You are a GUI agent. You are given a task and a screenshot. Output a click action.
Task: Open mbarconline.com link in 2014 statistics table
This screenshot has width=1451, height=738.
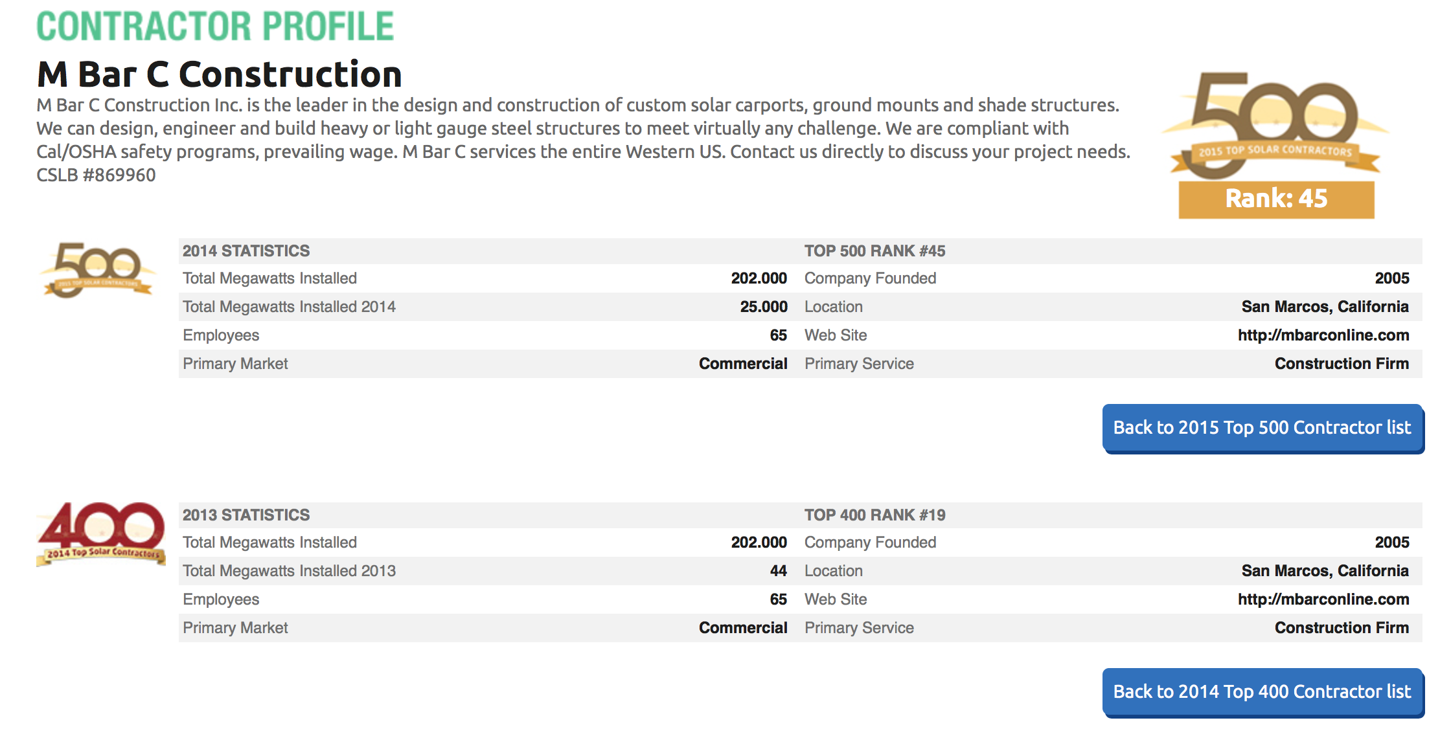pos(1323,335)
